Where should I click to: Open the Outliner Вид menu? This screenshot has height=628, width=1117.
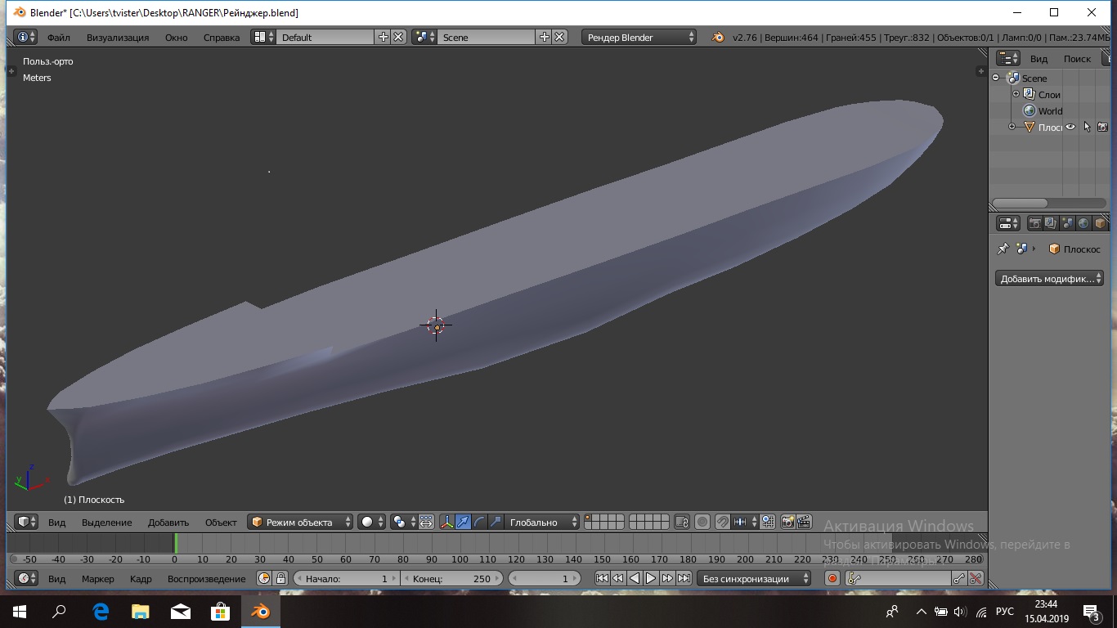pos(1038,59)
